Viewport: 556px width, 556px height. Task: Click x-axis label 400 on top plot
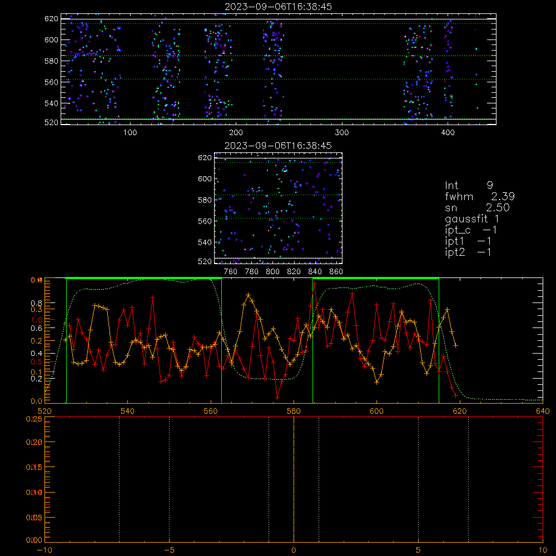[448, 133]
